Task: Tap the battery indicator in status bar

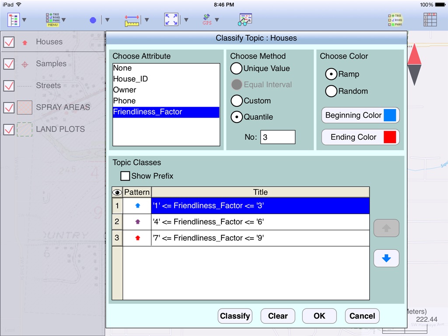Action: (440, 4)
